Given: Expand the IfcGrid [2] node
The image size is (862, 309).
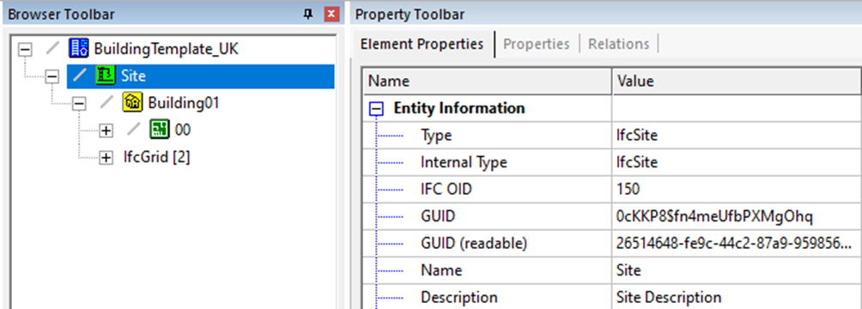Looking at the screenshot, I should pos(106,158).
